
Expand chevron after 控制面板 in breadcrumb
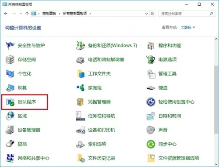[x=60, y=14]
